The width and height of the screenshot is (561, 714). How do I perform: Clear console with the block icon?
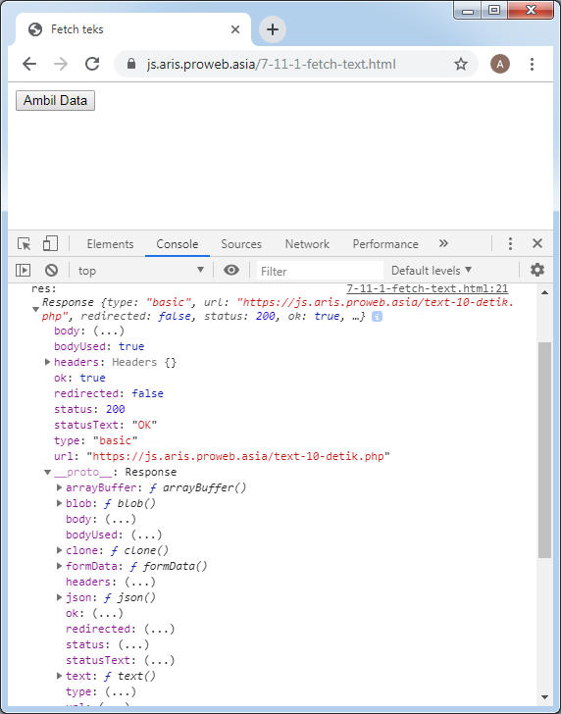click(x=51, y=271)
